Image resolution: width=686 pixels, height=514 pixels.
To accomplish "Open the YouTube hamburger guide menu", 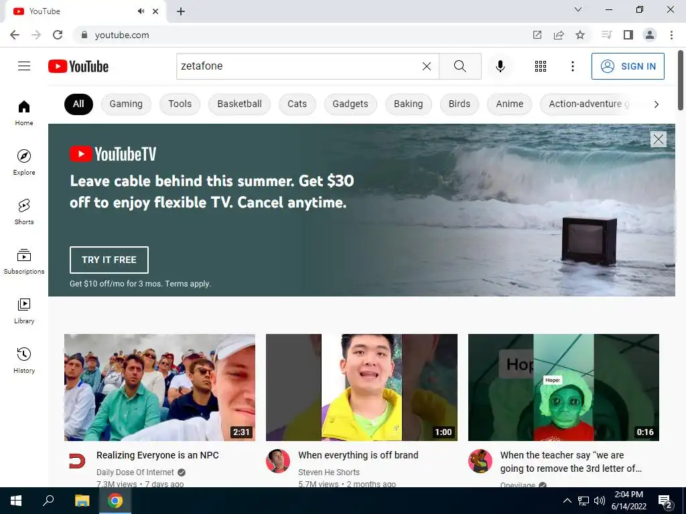I will (x=24, y=66).
